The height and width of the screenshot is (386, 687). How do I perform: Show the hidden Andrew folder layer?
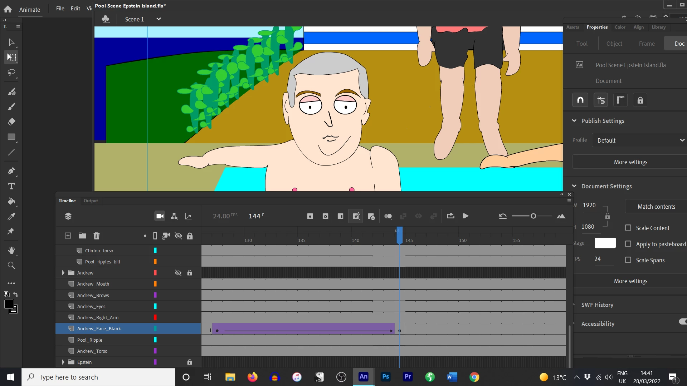click(x=178, y=273)
